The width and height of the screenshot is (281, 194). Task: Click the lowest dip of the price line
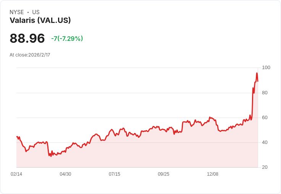(50, 156)
